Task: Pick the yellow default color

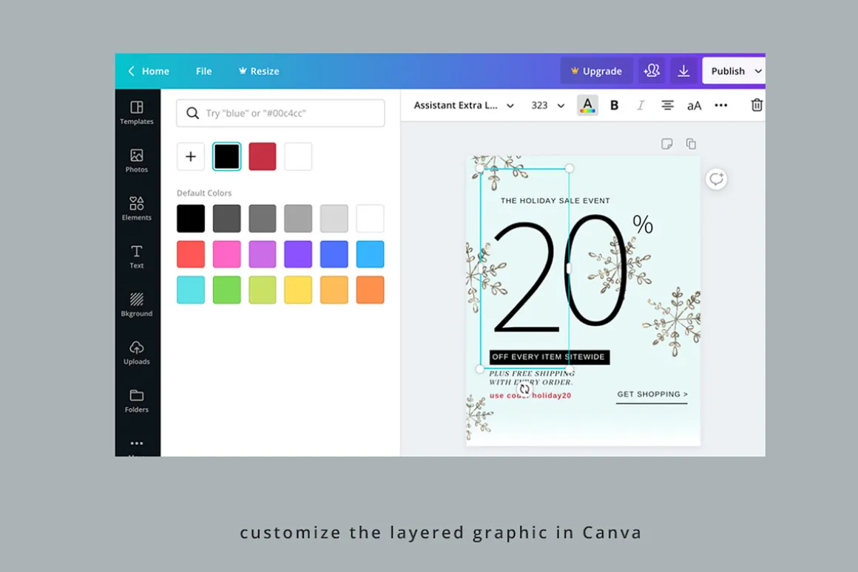Action: pos(298,290)
